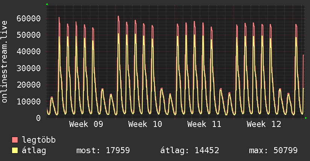Click the yellow átlag legend swatch

(15, 150)
